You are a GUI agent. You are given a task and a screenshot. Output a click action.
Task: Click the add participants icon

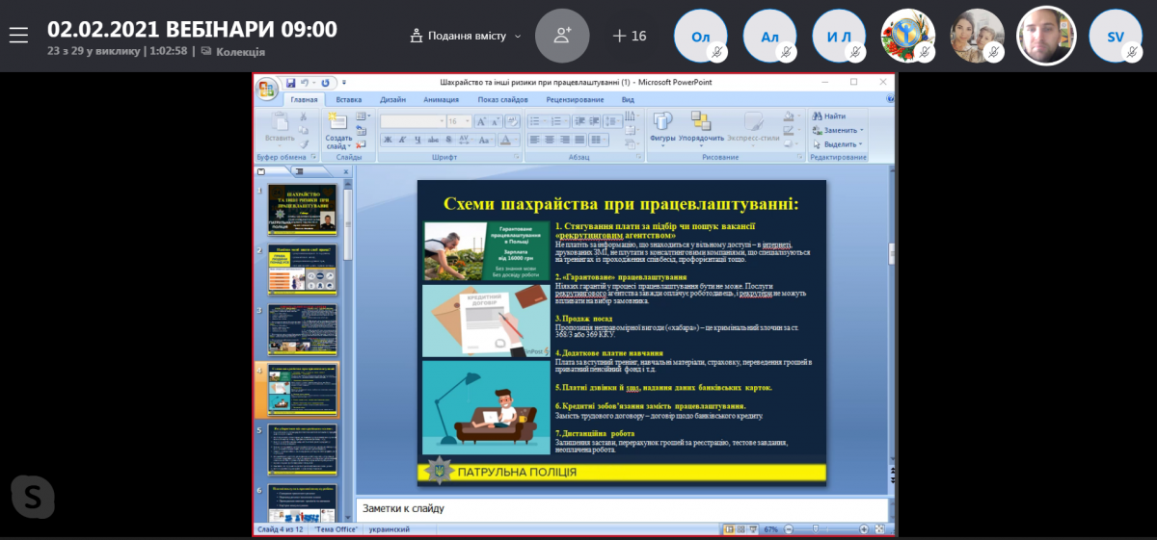click(562, 36)
